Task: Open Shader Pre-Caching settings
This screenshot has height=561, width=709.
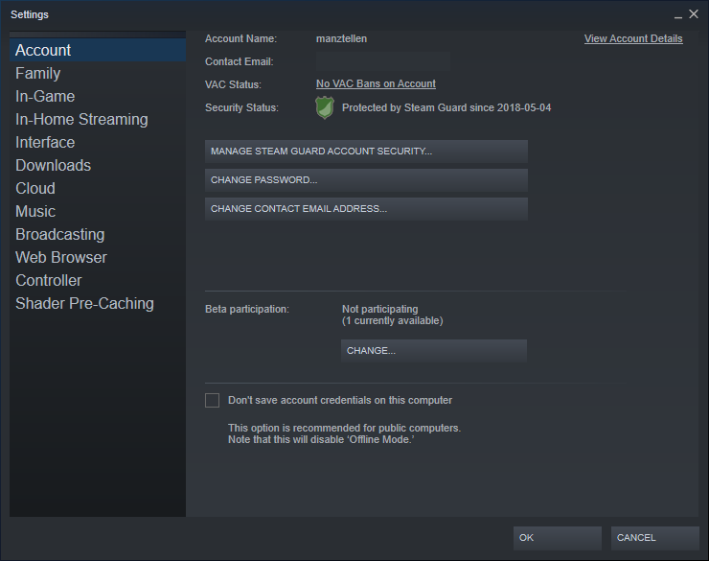Action: (97, 304)
